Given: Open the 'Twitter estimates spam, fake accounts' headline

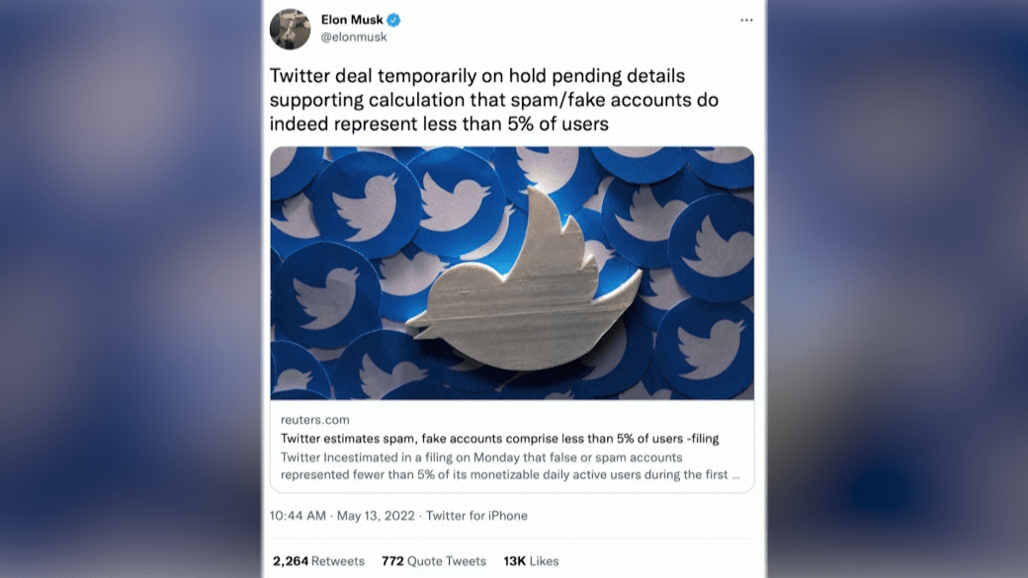Looking at the screenshot, I should pos(499,439).
